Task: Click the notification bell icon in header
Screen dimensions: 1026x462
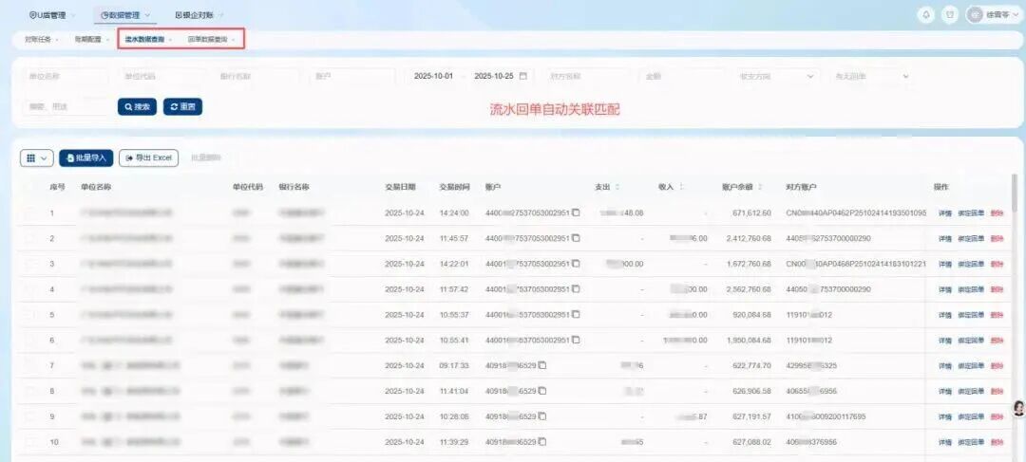Action: click(926, 15)
